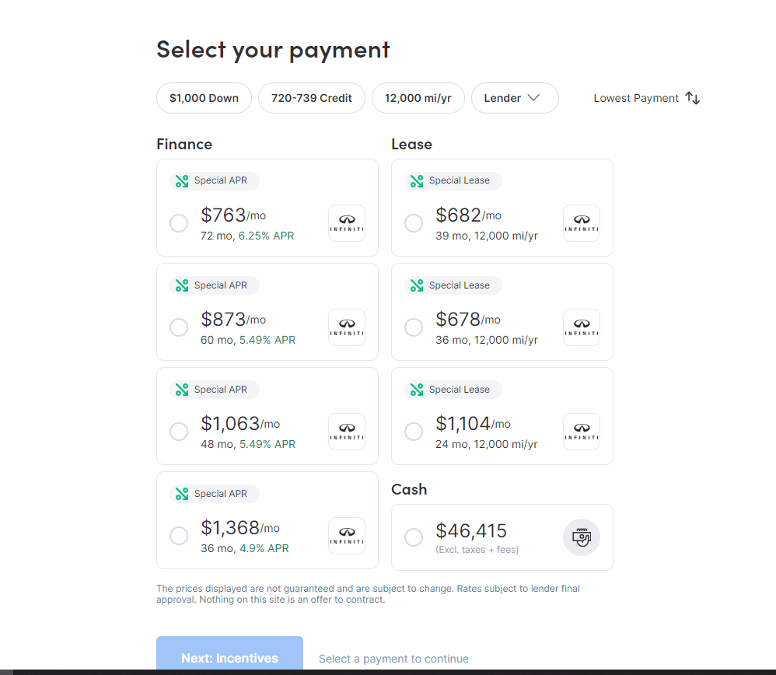Click the Infiniti logo on the $763 finance card
Screen dimensions: 776x675
[x=346, y=223]
